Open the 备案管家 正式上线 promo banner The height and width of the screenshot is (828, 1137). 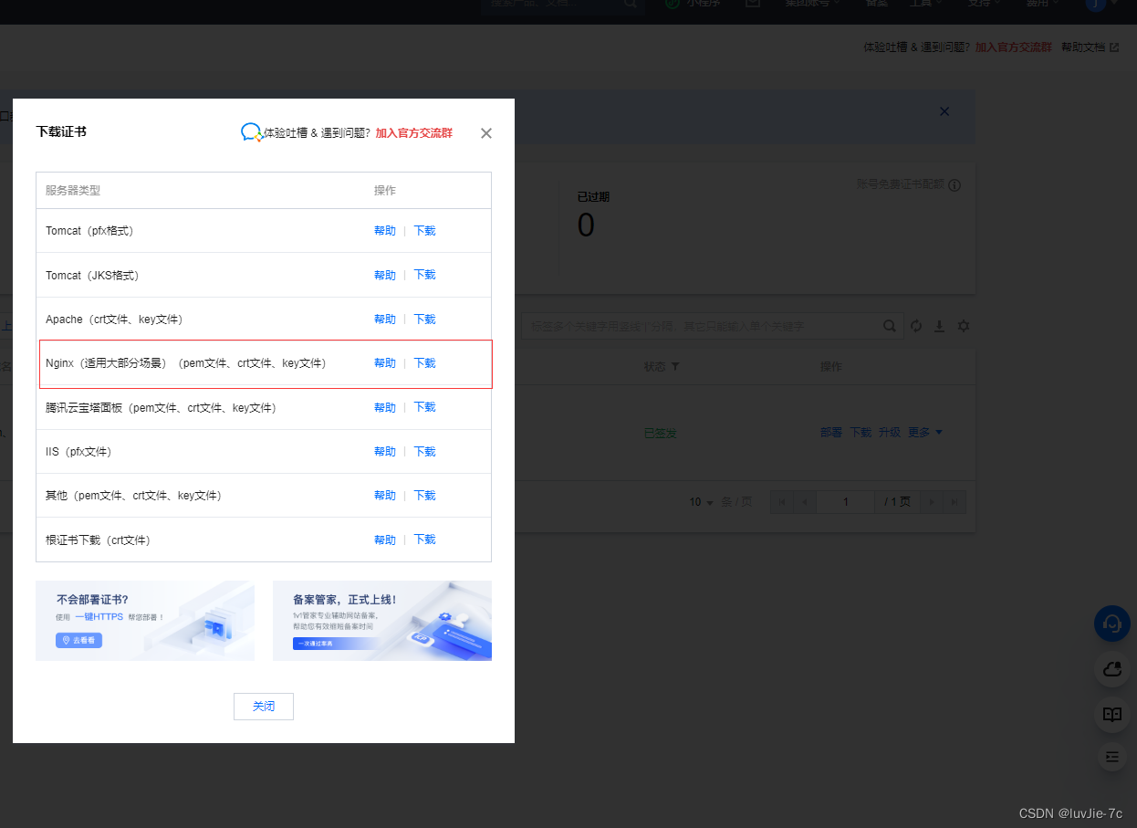click(x=382, y=621)
